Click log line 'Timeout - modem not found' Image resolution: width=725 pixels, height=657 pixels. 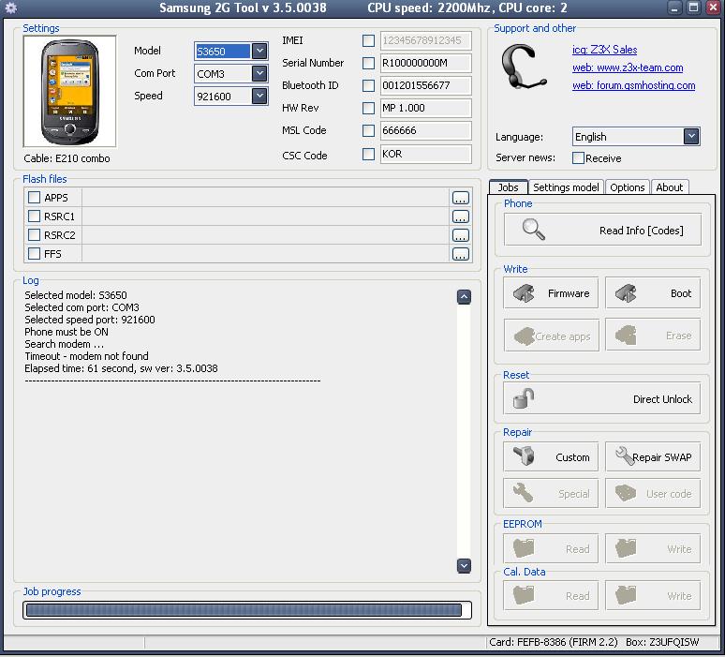[x=86, y=356]
